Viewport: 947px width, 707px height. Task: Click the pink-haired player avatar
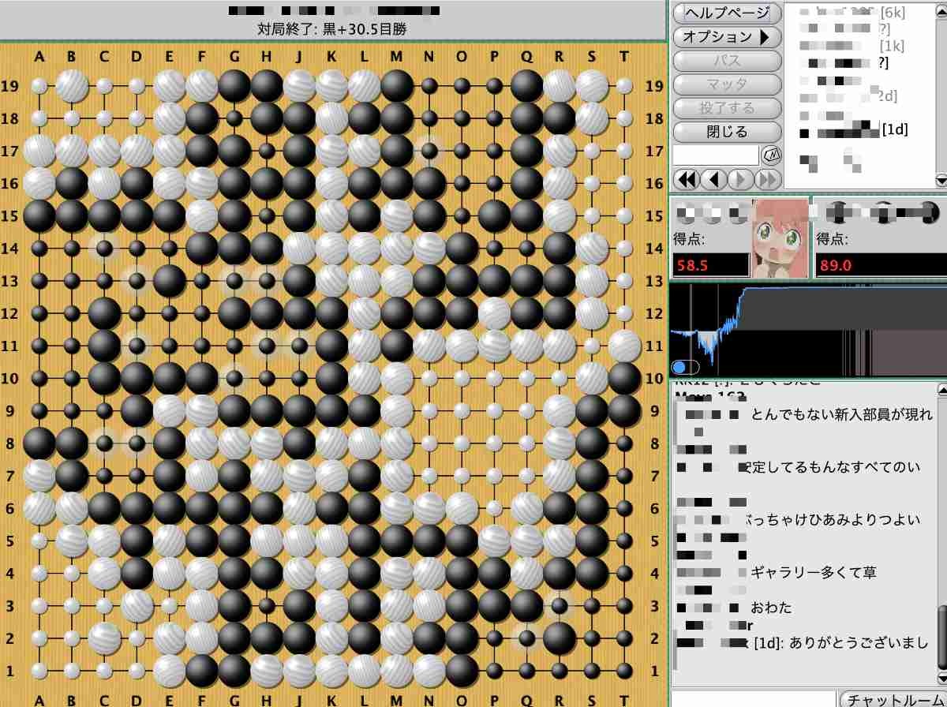pos(780,238)
